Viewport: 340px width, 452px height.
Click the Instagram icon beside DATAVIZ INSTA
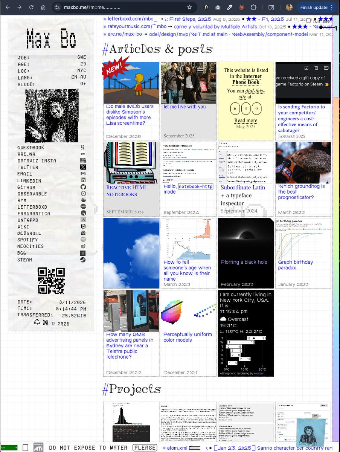(x=83, y=161)
